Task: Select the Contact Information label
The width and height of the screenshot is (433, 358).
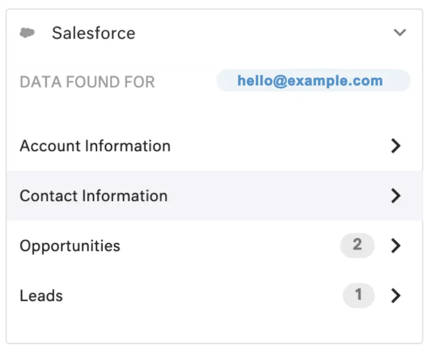Action: (x=94, y=196)
